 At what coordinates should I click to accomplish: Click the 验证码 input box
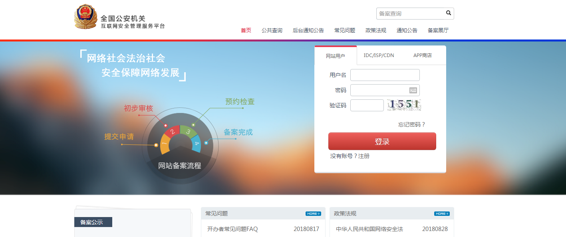367,105
